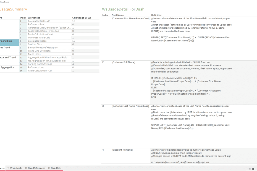Click the [Customer First Name ProperCase] field name

click(130, 18)
